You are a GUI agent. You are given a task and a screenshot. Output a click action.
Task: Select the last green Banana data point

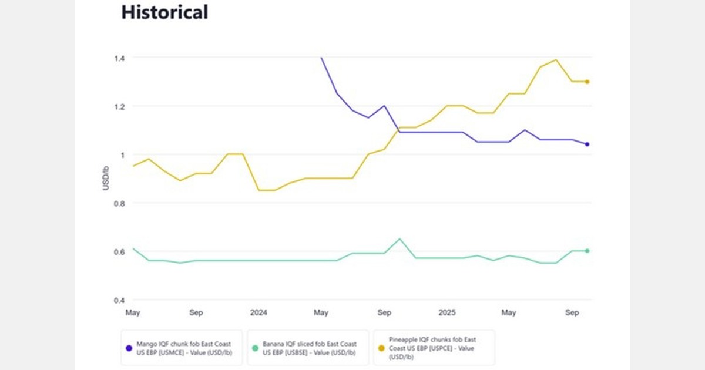(x=587, y=251)
